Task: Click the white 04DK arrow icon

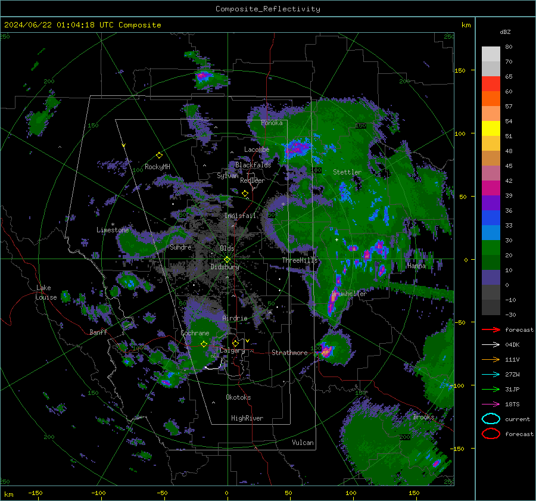Action: (491, 345)
